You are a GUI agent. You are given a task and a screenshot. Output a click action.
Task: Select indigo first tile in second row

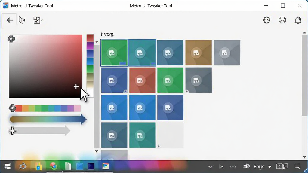pos(114,80)
